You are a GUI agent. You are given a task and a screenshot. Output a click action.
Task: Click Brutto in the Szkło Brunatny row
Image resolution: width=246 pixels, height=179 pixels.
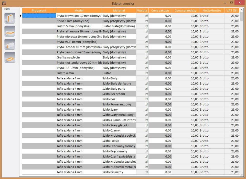click(x=212, y=172)
